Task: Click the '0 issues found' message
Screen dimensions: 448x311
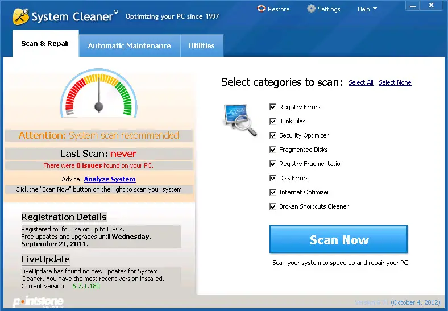Action: [98, 165]
